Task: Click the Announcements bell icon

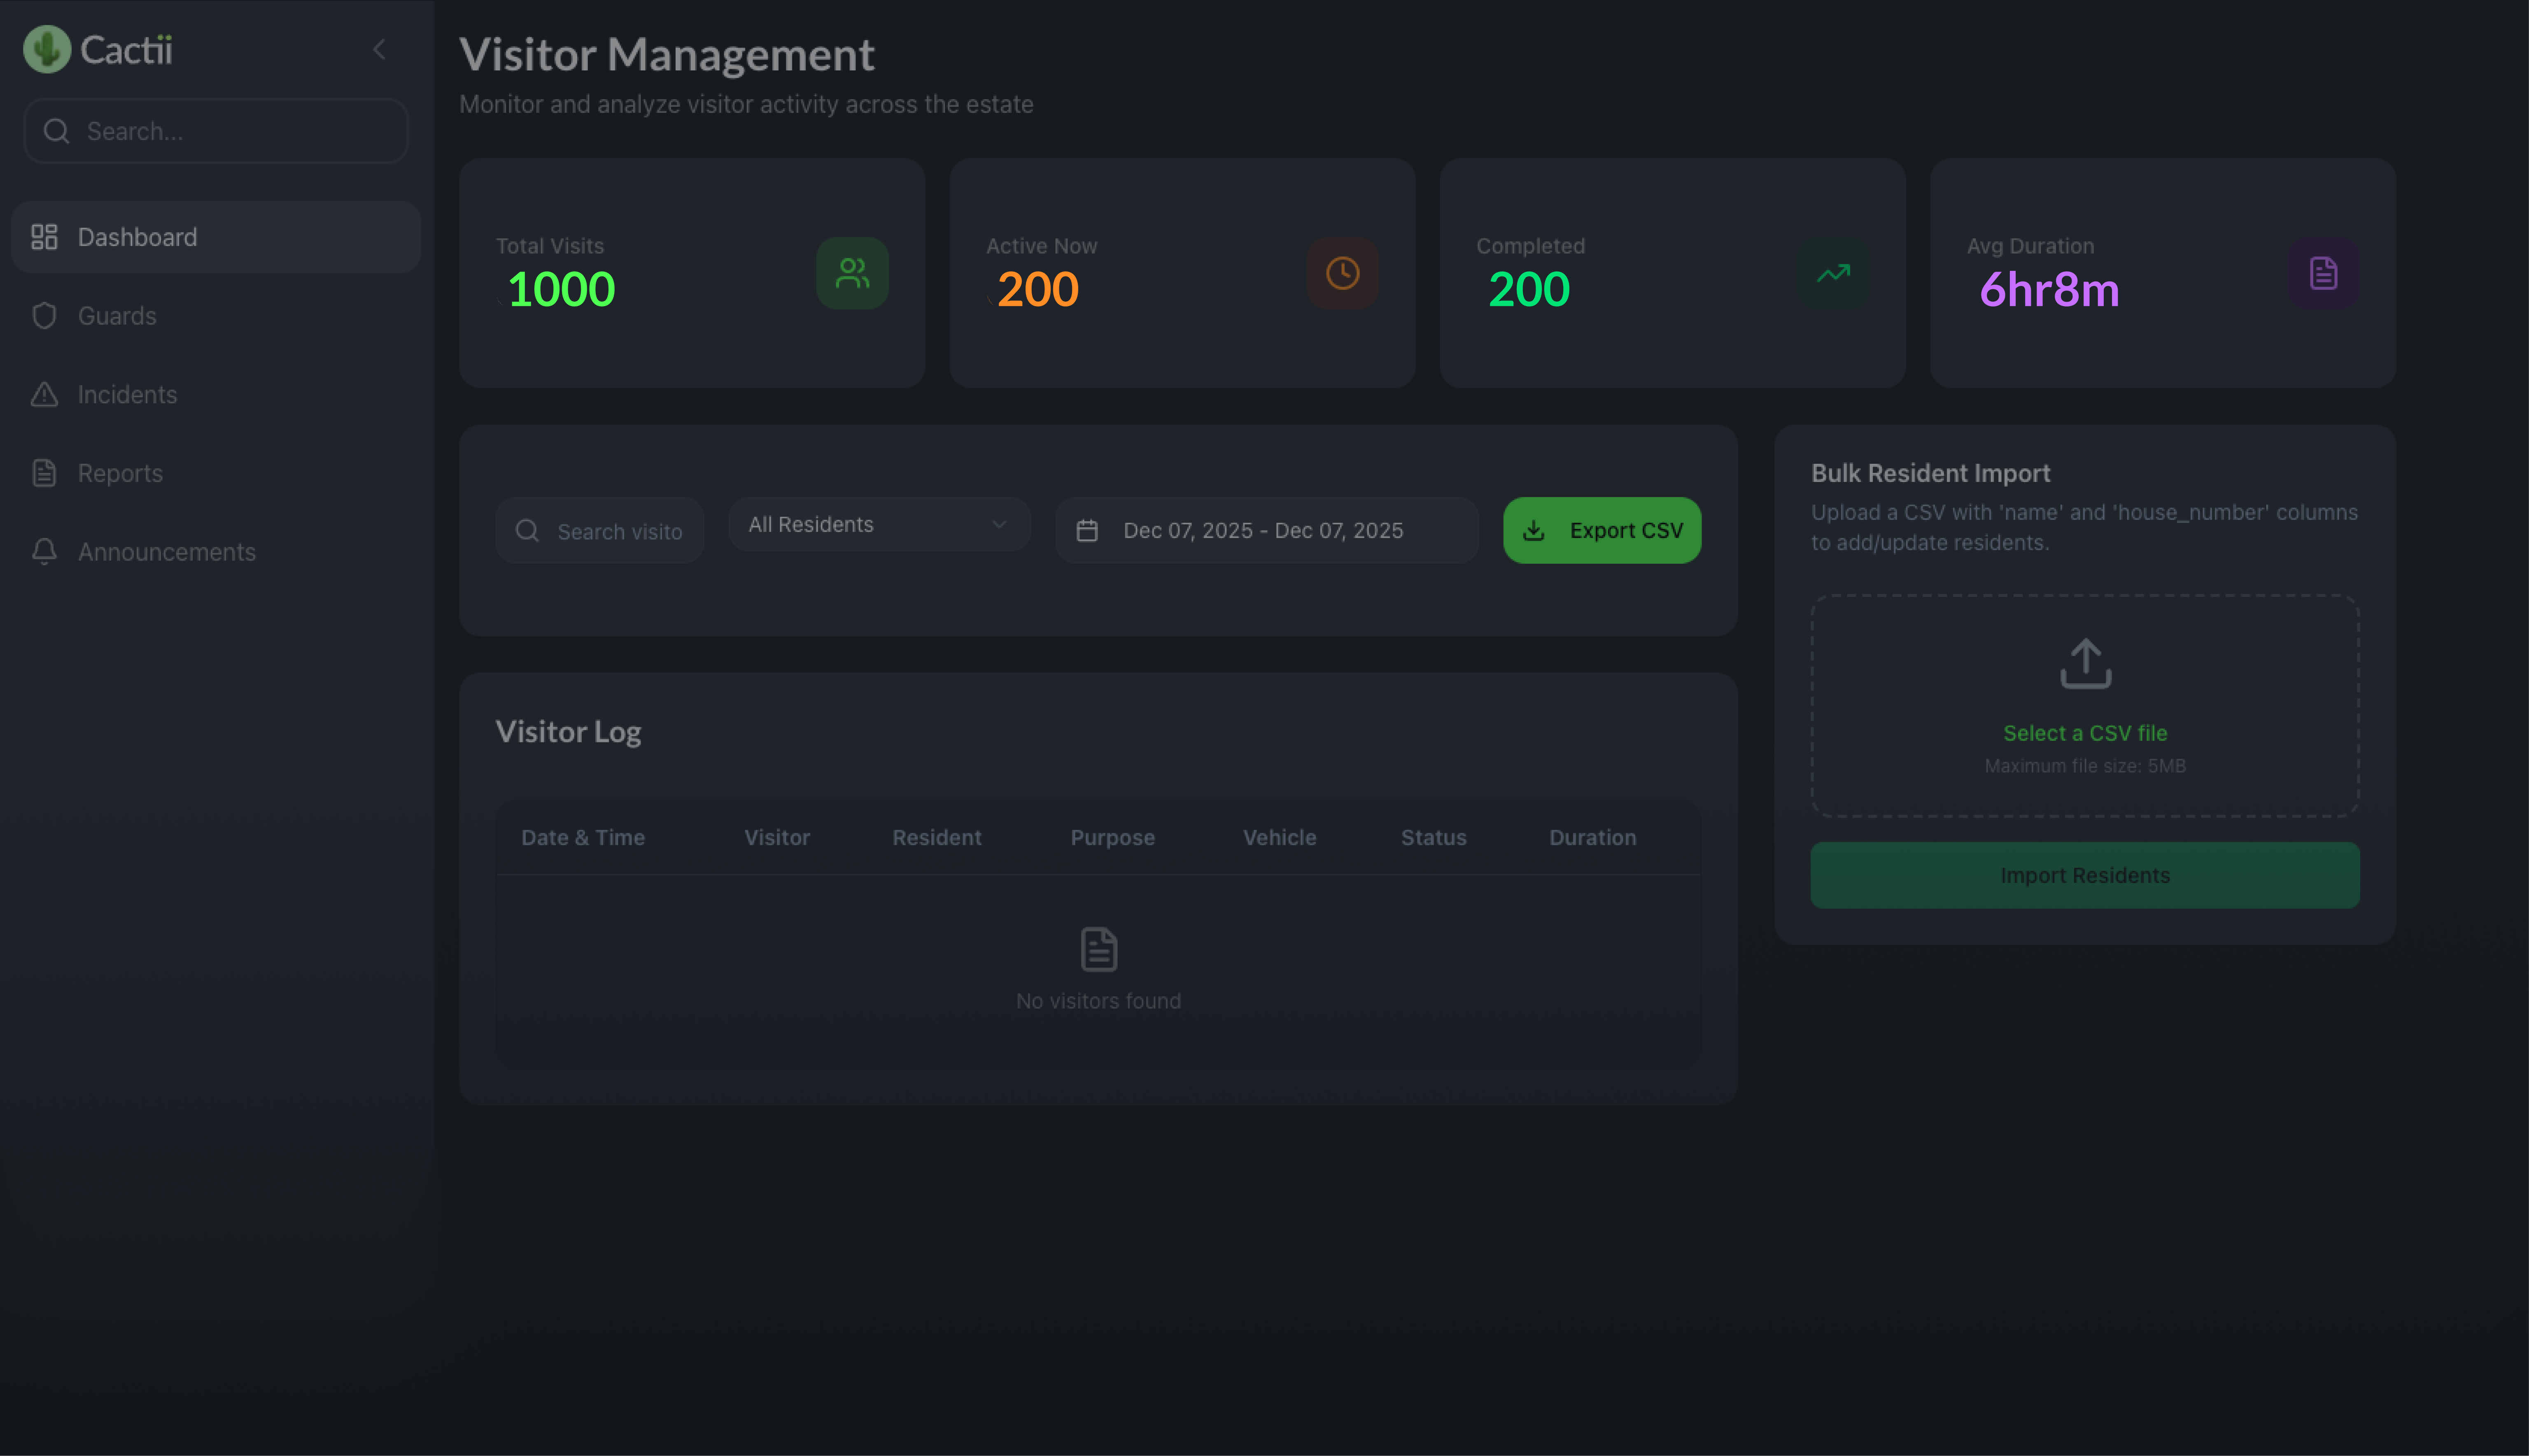Action: tap(44, 551)
